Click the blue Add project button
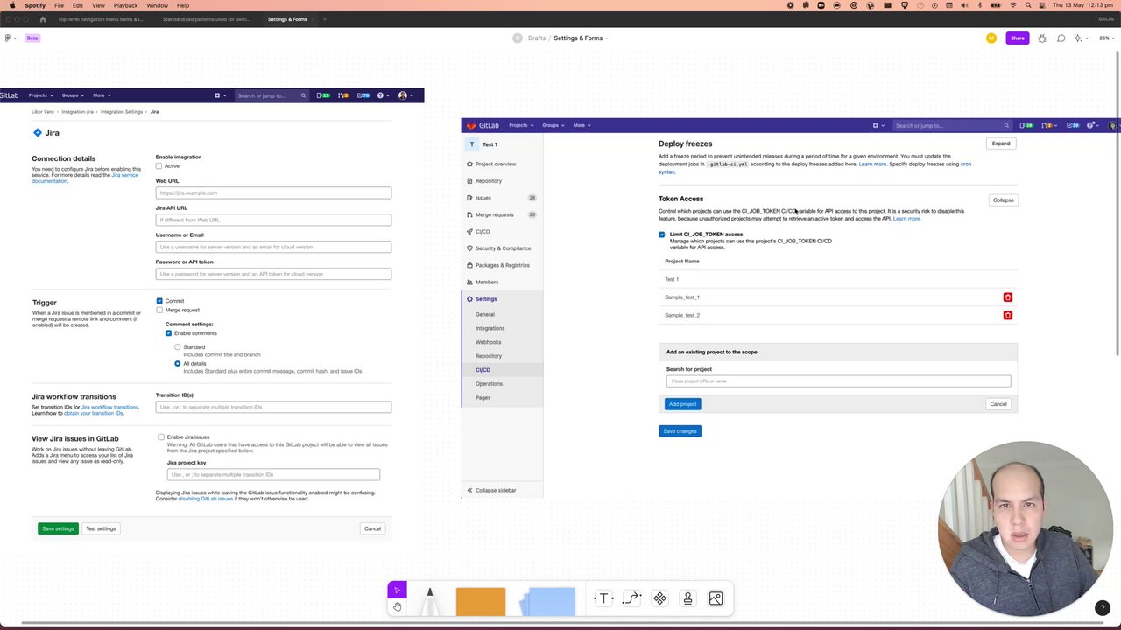The width and height of the screenshot is (1121, 630). coord(682,404)
